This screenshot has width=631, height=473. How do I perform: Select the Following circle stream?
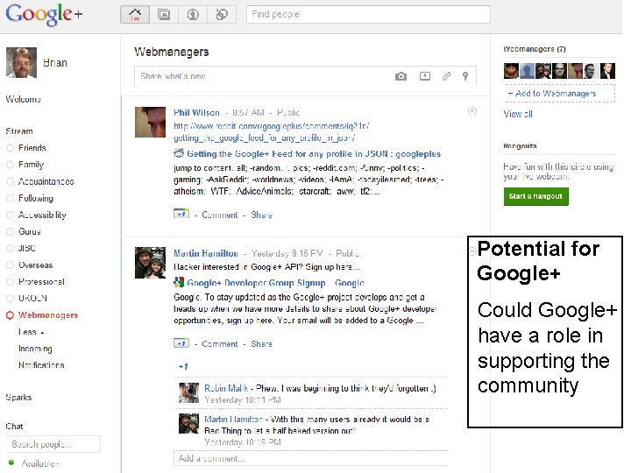(36, 198)
